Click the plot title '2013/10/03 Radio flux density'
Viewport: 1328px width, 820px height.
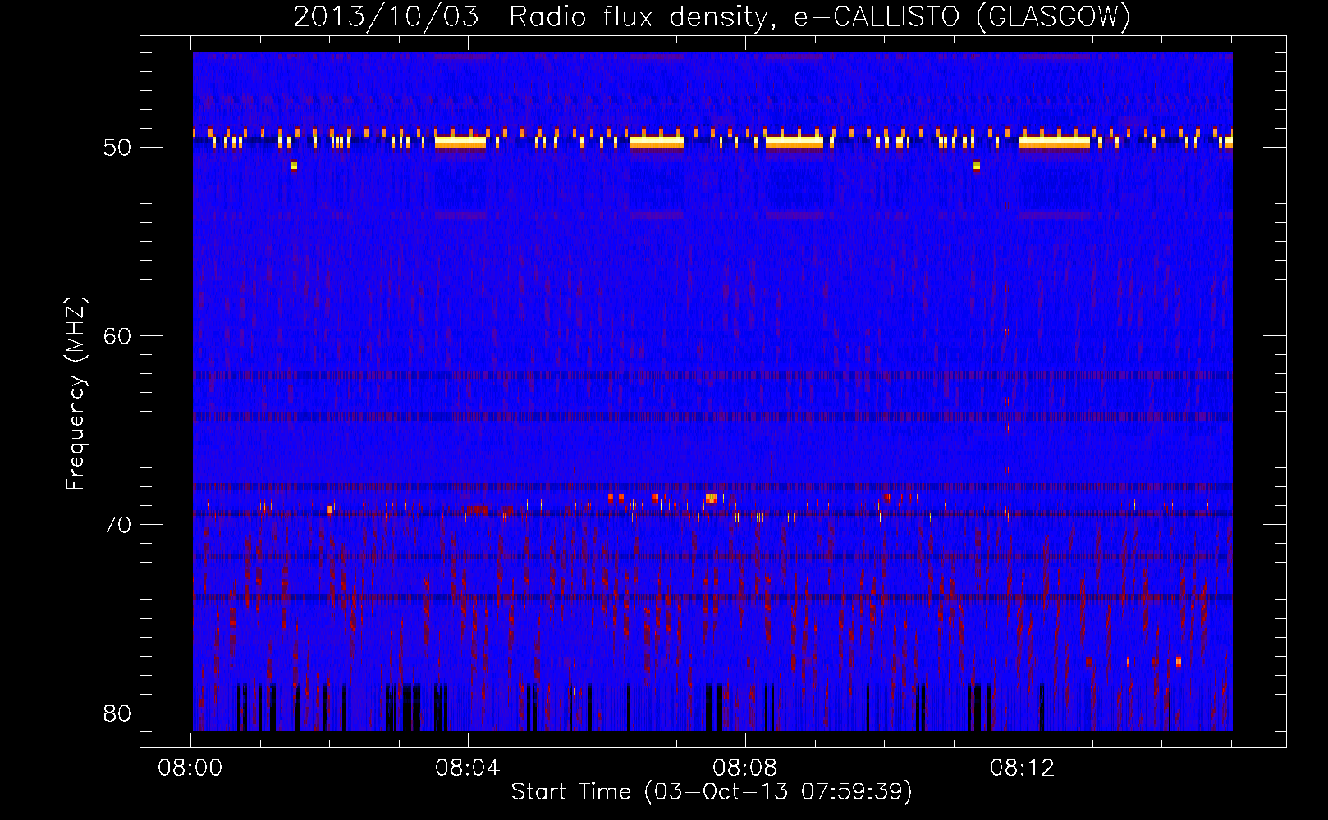click(x=533, y=17)
